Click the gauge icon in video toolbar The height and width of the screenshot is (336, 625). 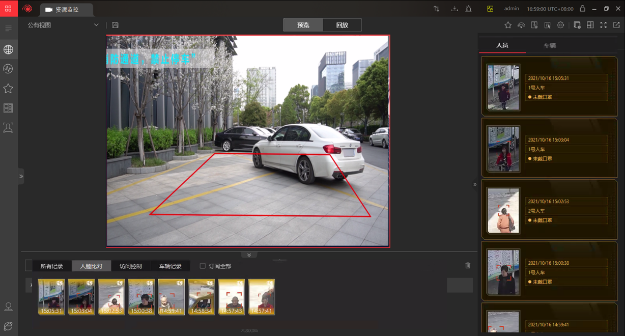click(521, 25)
